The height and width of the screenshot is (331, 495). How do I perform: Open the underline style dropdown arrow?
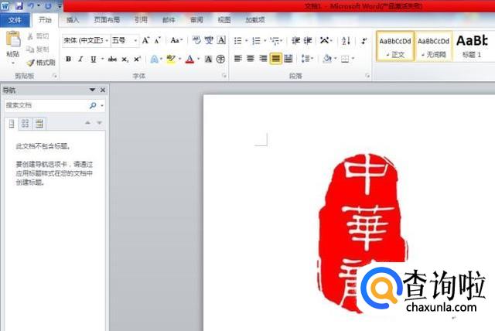[x=103, y=59]
